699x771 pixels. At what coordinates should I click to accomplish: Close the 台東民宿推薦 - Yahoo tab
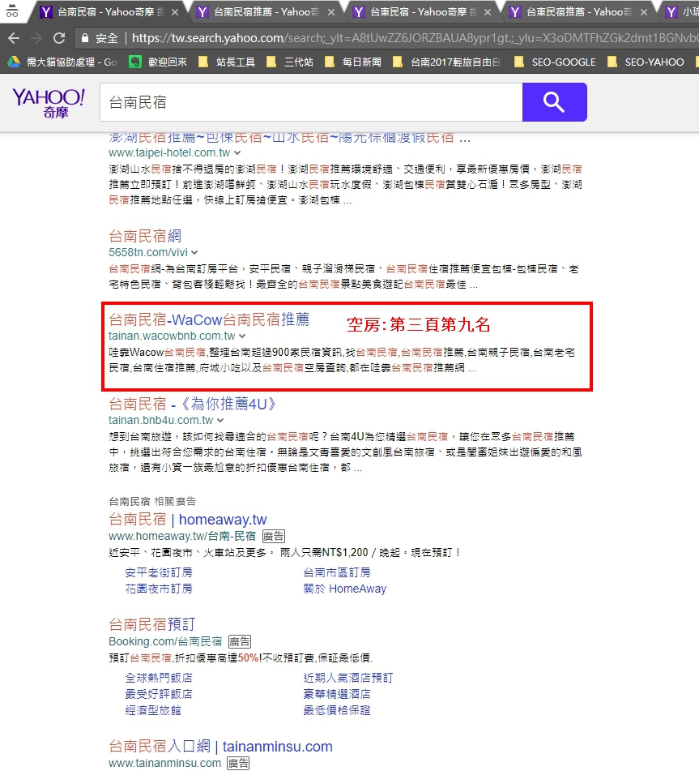click(643, 12)
